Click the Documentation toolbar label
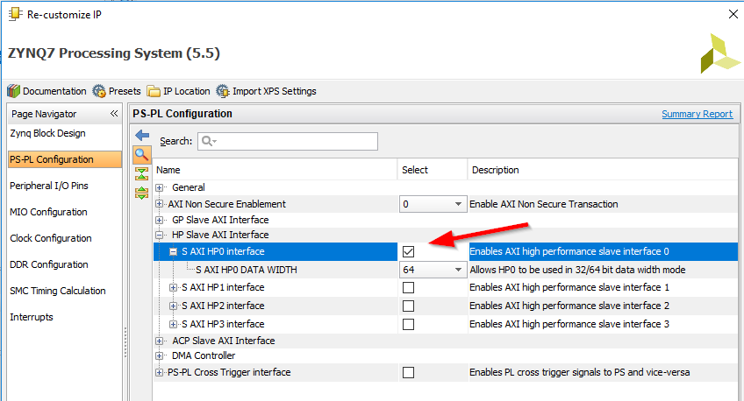 [x=54, y=91]
